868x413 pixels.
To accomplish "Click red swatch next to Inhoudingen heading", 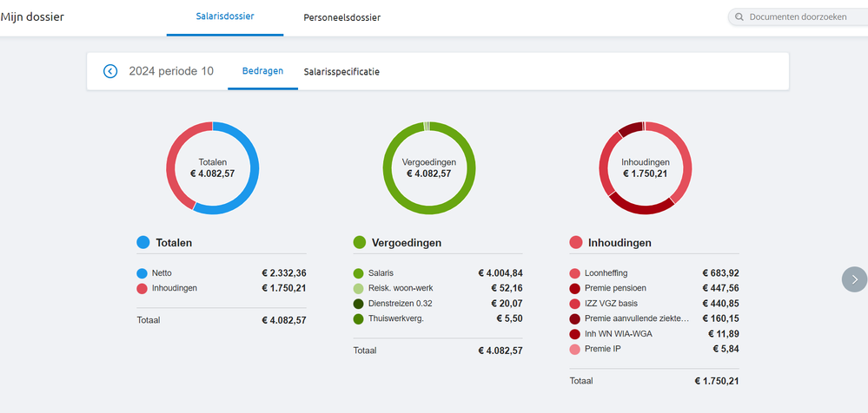I will (x=576, y=242).
